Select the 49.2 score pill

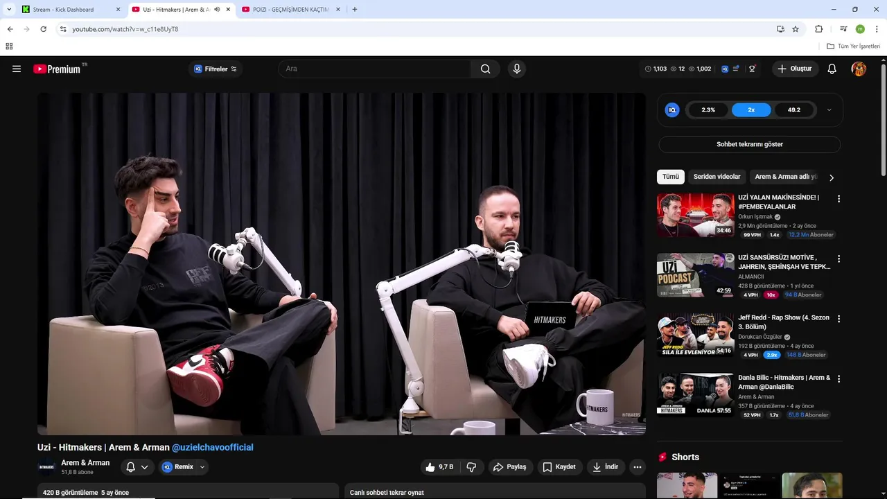[x=794, y=110]
